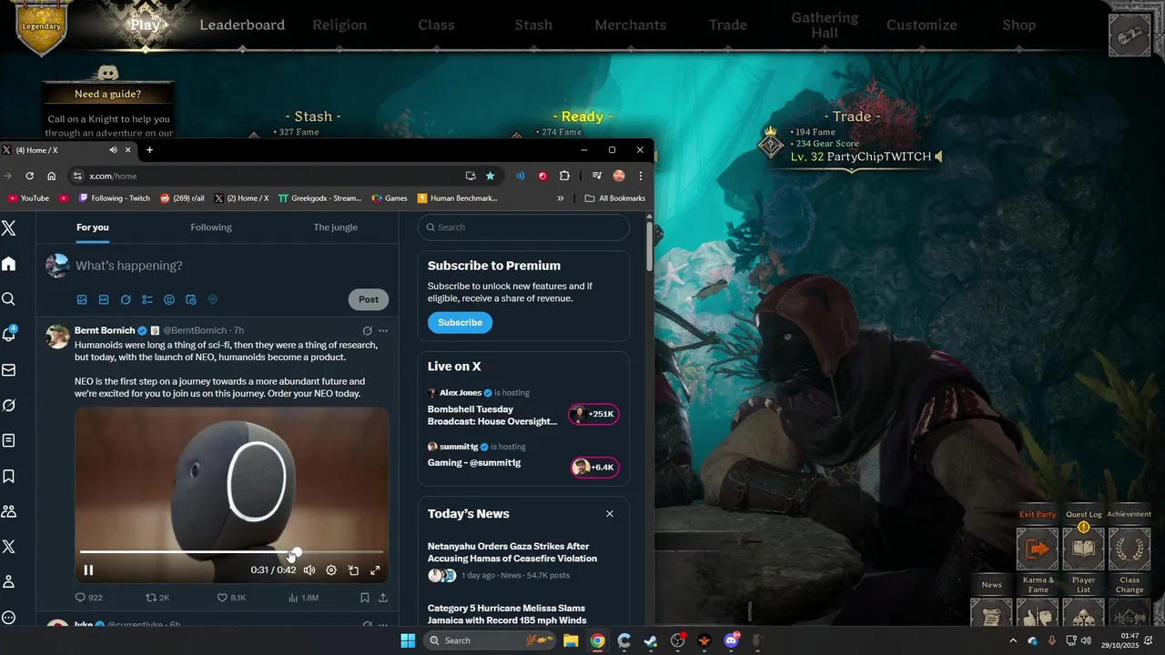Open site information for x.com

78,176
